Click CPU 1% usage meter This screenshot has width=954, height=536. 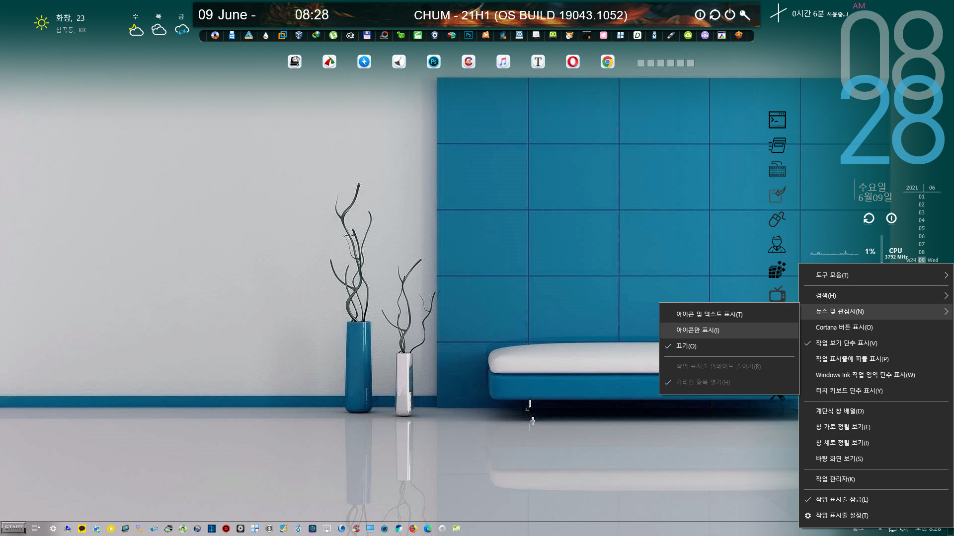pos(870,252)
